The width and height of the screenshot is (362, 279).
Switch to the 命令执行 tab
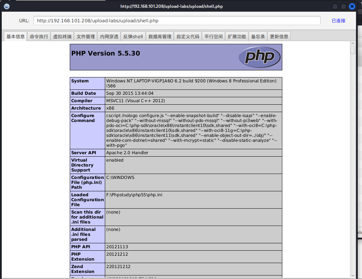click(x=39, y=37)
